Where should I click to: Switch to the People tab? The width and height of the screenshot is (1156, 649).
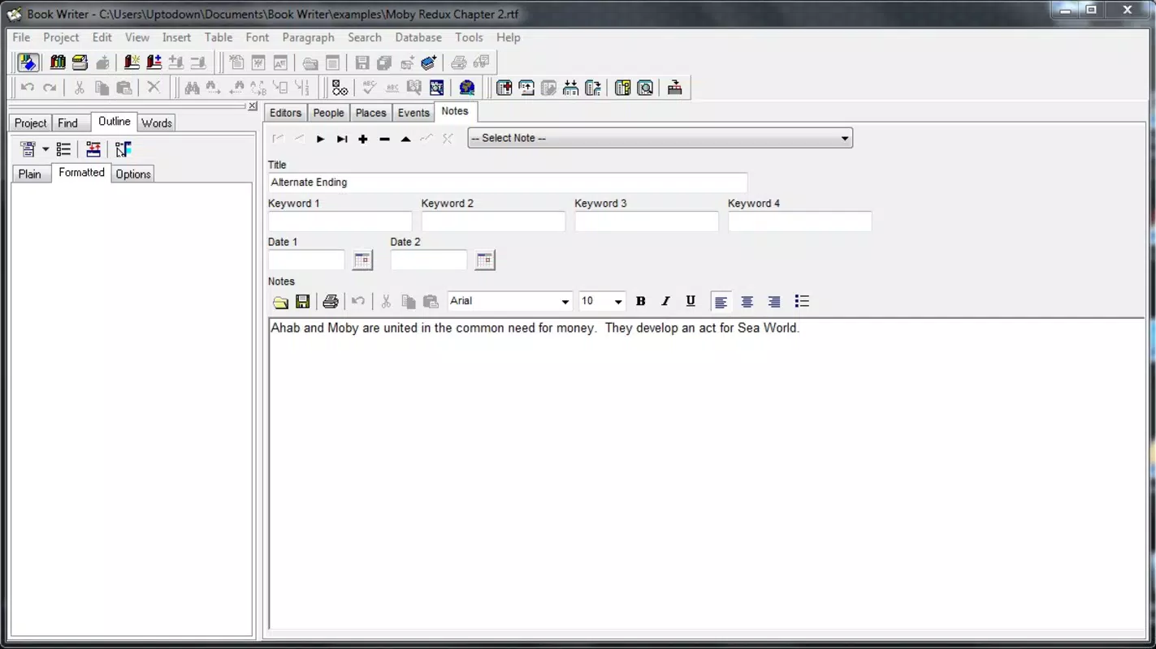[328, 113]
